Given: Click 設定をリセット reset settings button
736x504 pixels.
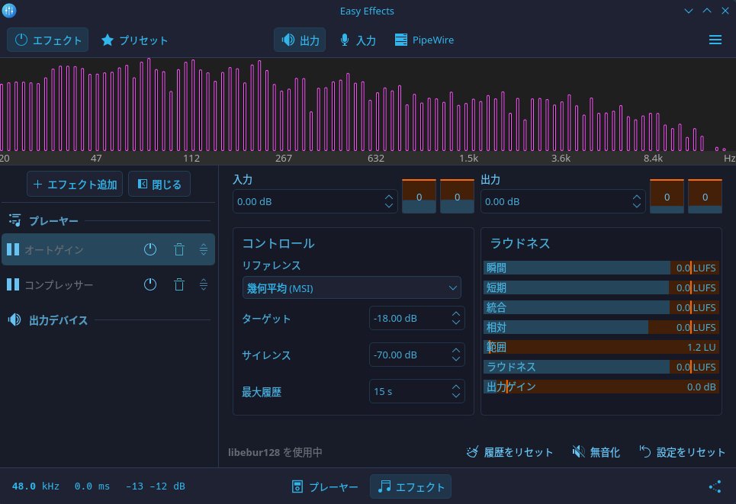Looking at the screenshot, I should [x=683, y=452].
